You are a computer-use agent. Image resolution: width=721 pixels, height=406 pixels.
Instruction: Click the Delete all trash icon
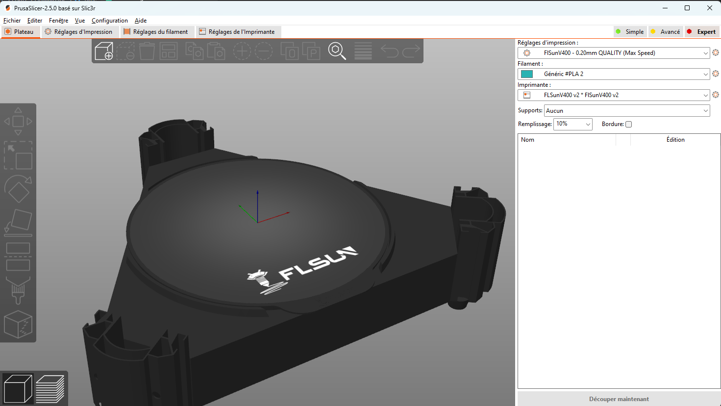(147, 51)
